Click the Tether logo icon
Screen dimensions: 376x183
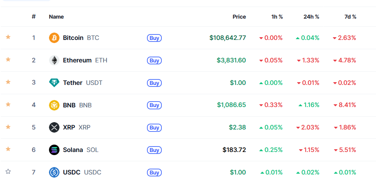point(54,83)
